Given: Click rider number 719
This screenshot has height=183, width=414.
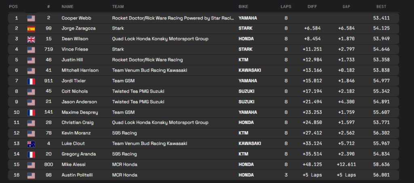Looking at the screenshot, I should (49, 49).
